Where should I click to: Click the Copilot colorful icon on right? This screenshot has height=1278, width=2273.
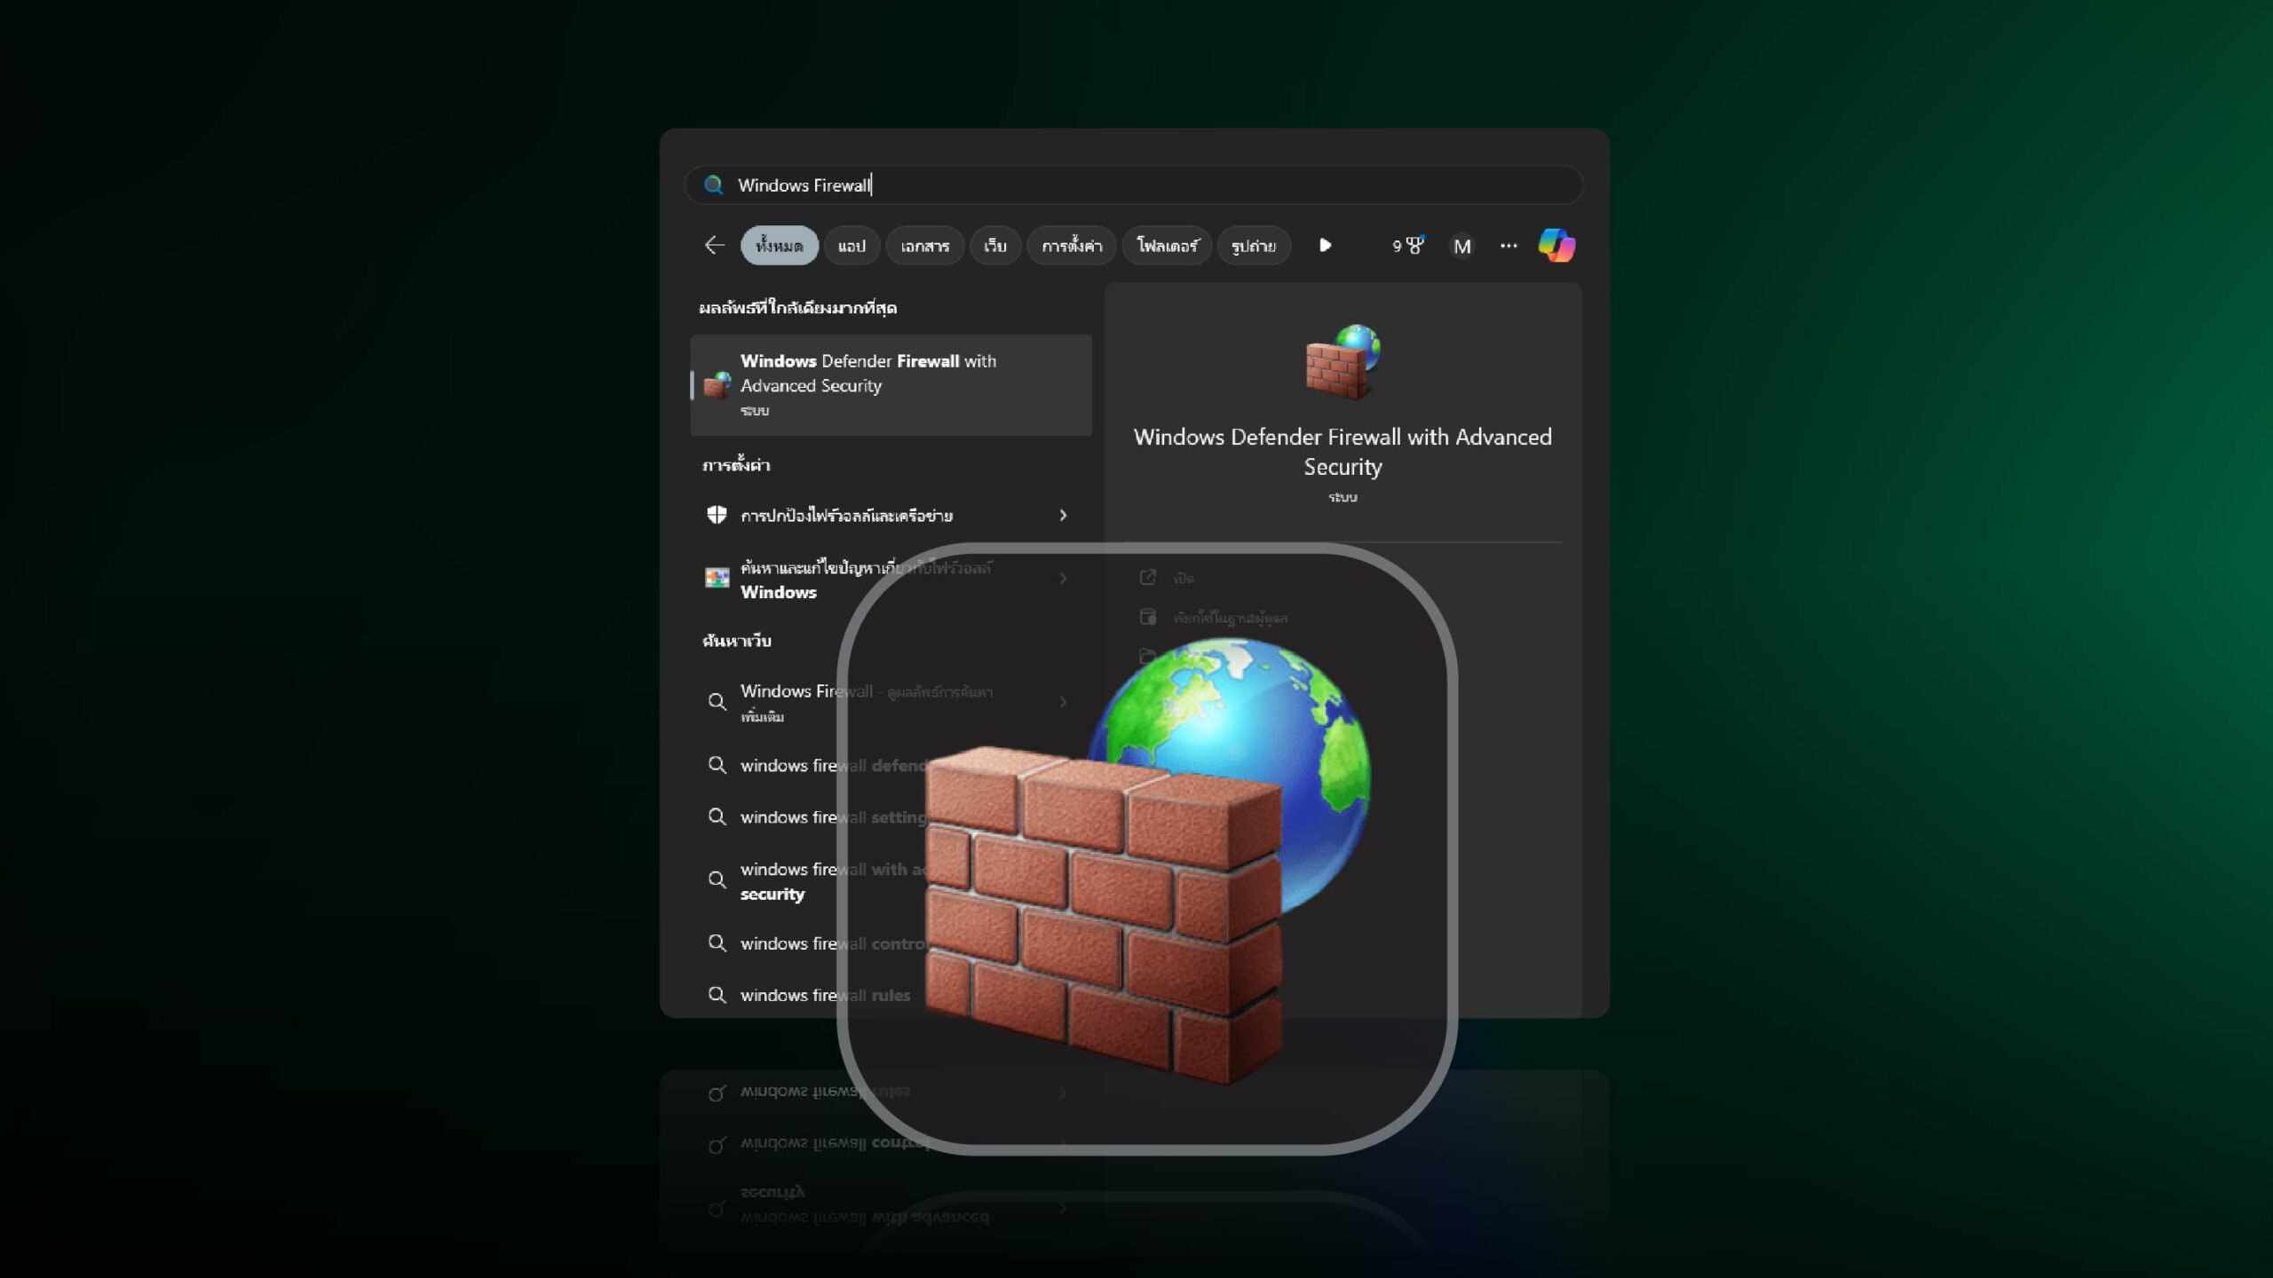1556,245
